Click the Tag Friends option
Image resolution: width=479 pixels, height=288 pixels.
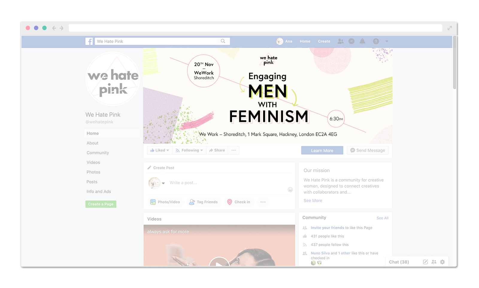pos(204,202)
